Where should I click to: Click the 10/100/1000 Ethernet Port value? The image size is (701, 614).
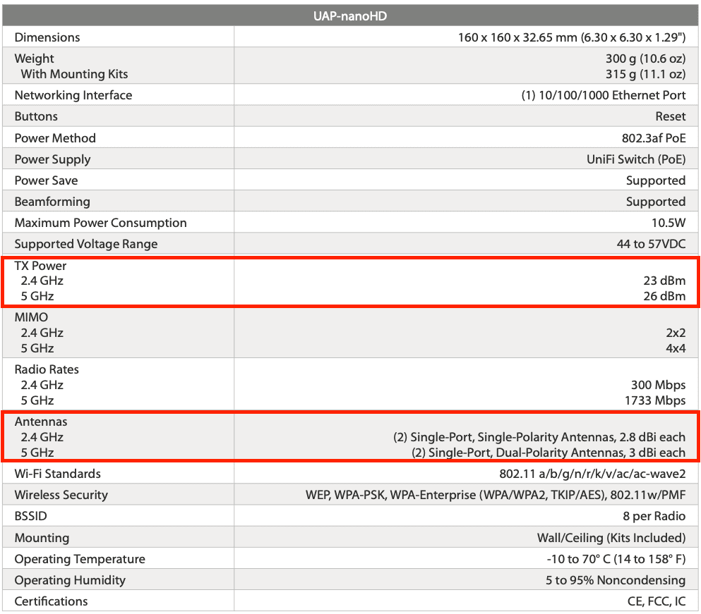point(604,95)
